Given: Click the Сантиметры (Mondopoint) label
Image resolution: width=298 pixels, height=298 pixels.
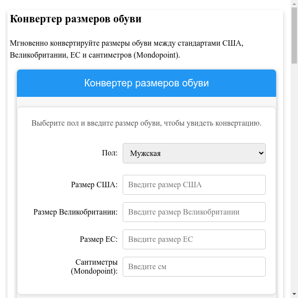Looking at the screenshot, I should point(94,267).
